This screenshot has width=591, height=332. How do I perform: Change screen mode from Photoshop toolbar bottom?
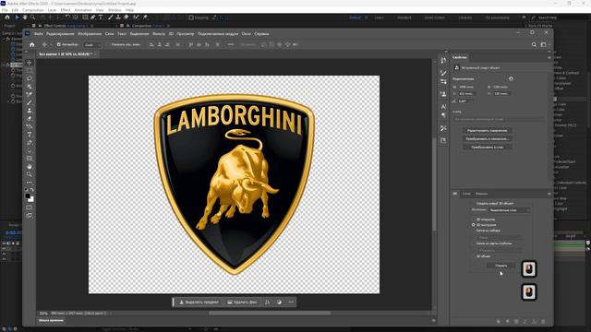tap(30, 215)
